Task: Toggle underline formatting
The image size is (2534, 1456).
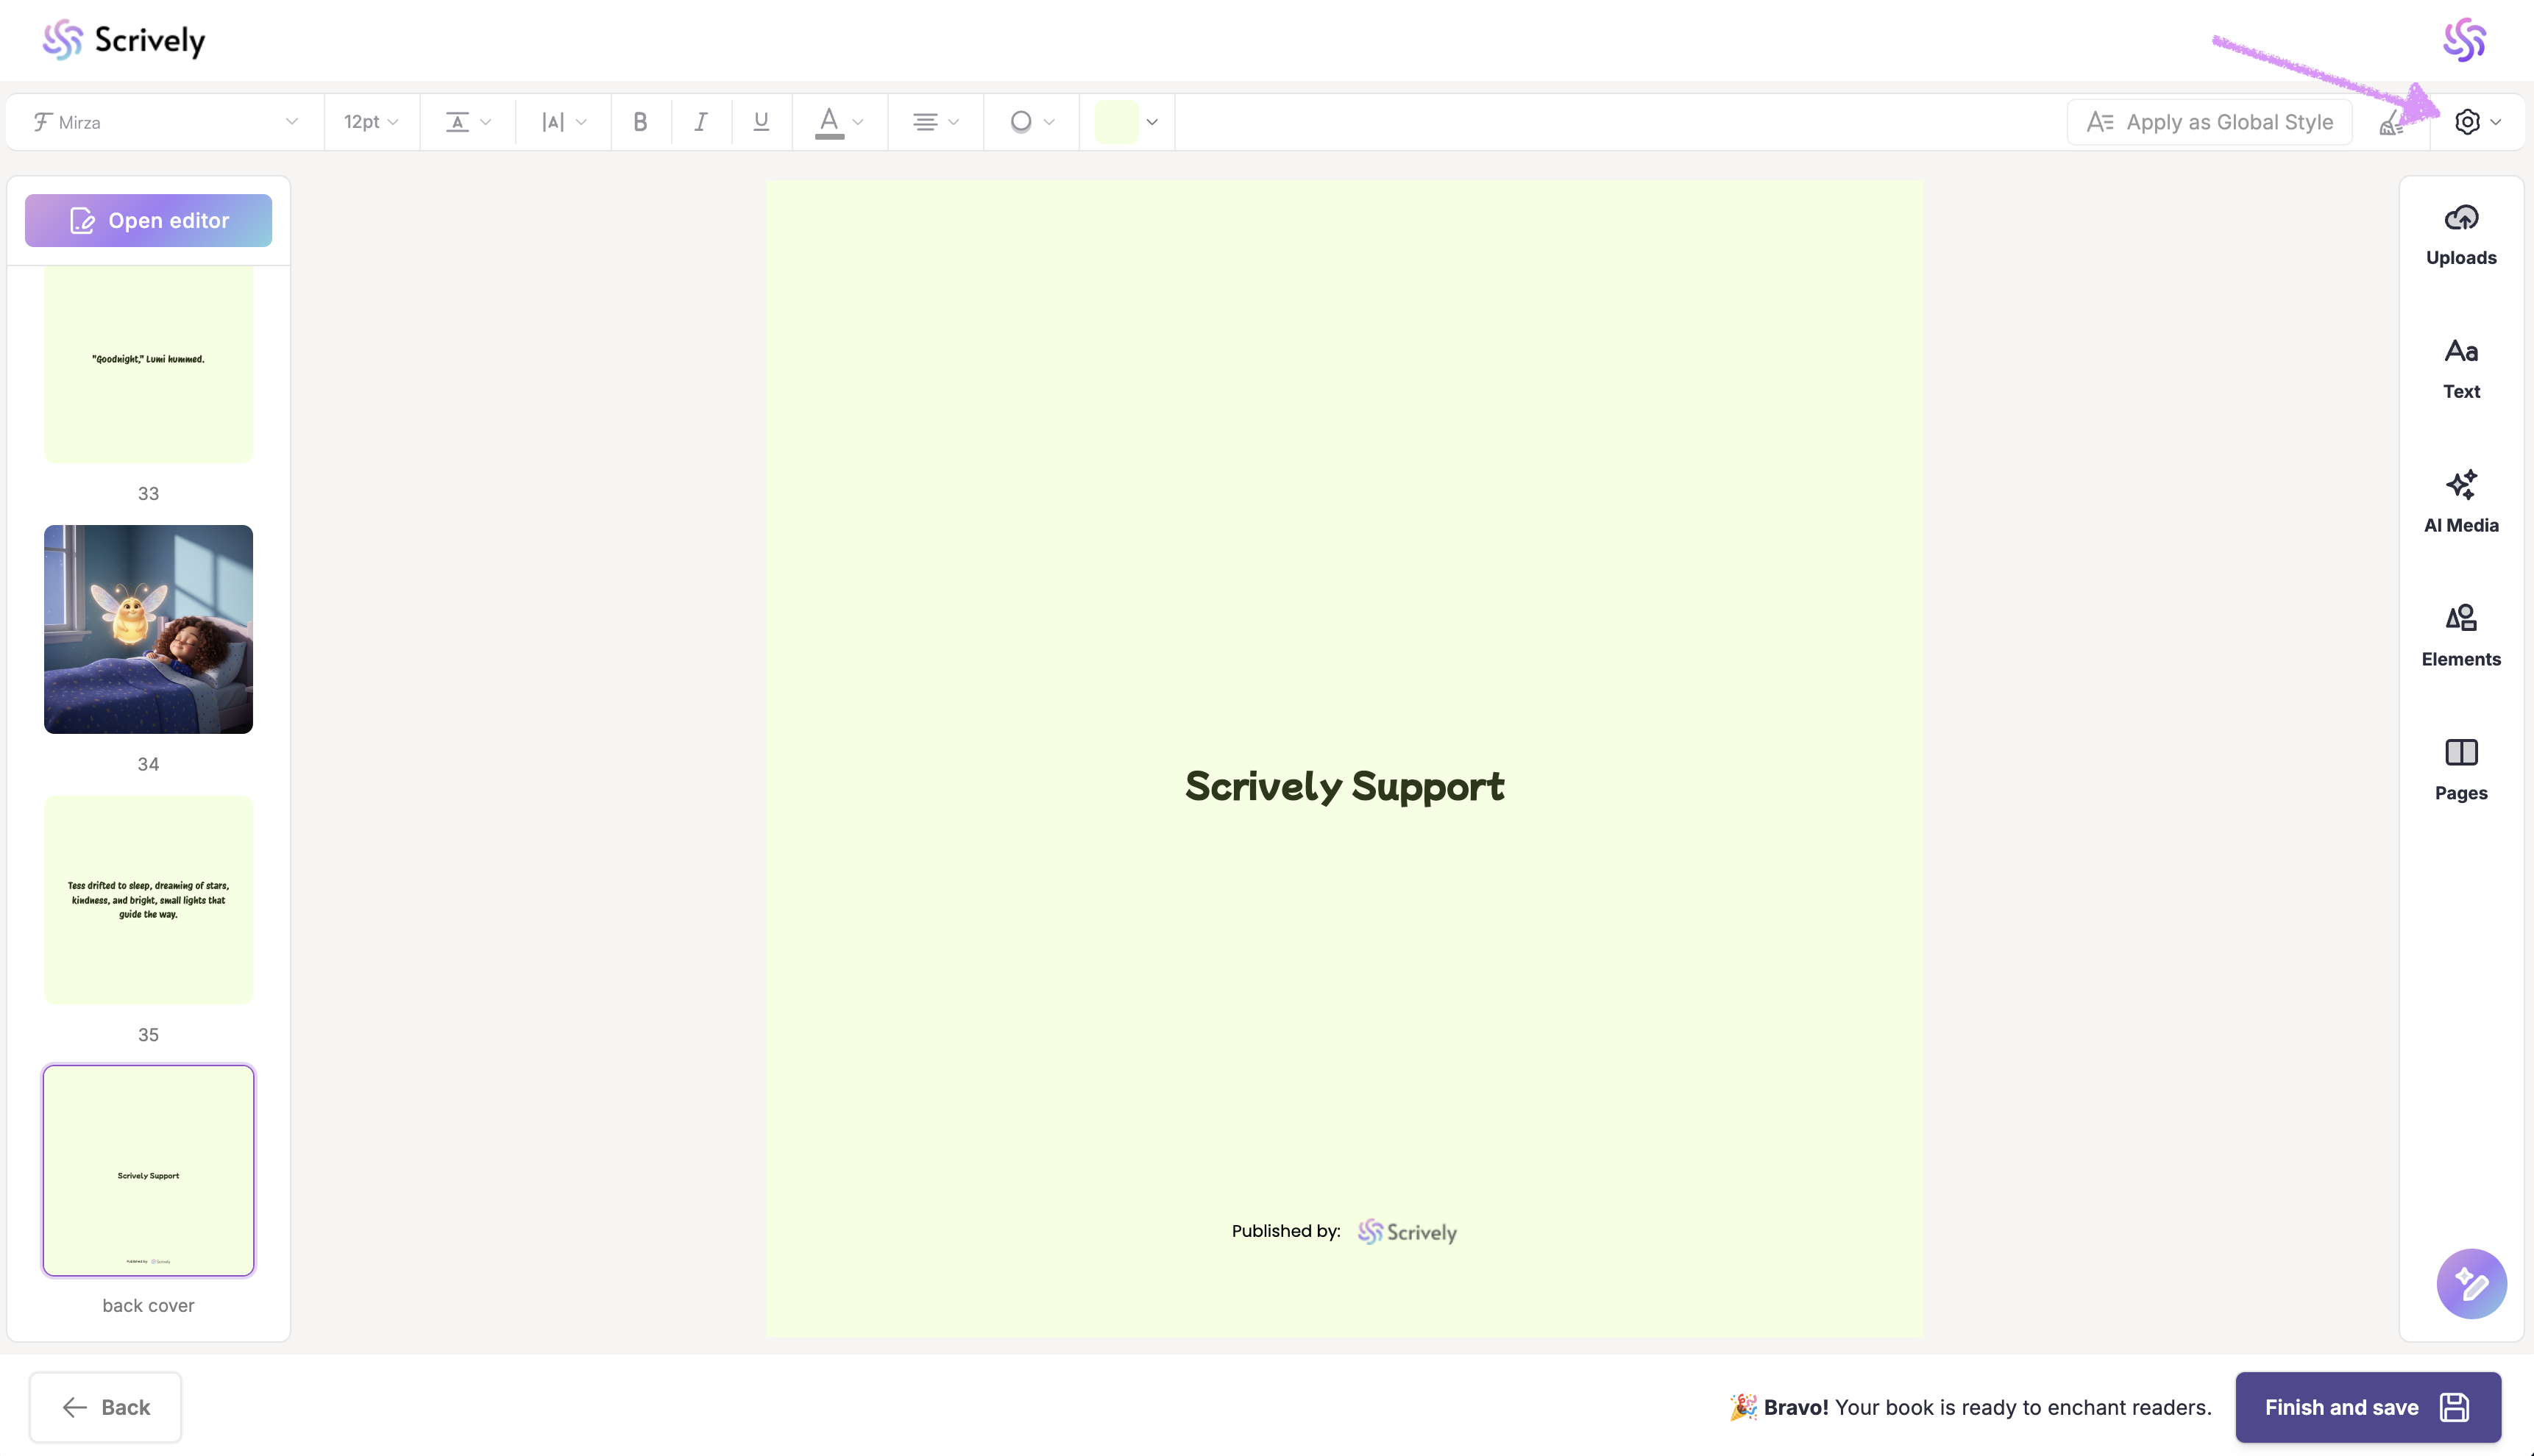Action: click(760, 122)
